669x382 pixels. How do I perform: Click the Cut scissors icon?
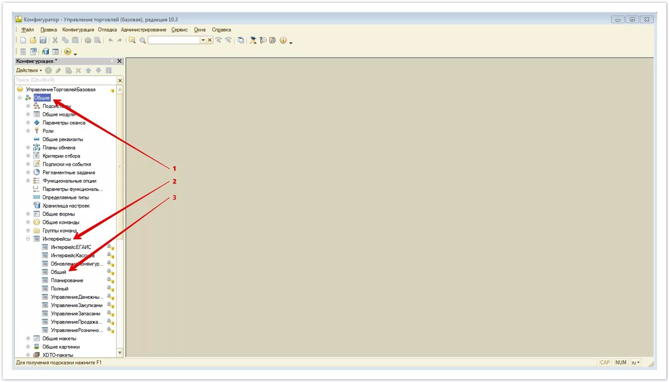coord(55,40)
